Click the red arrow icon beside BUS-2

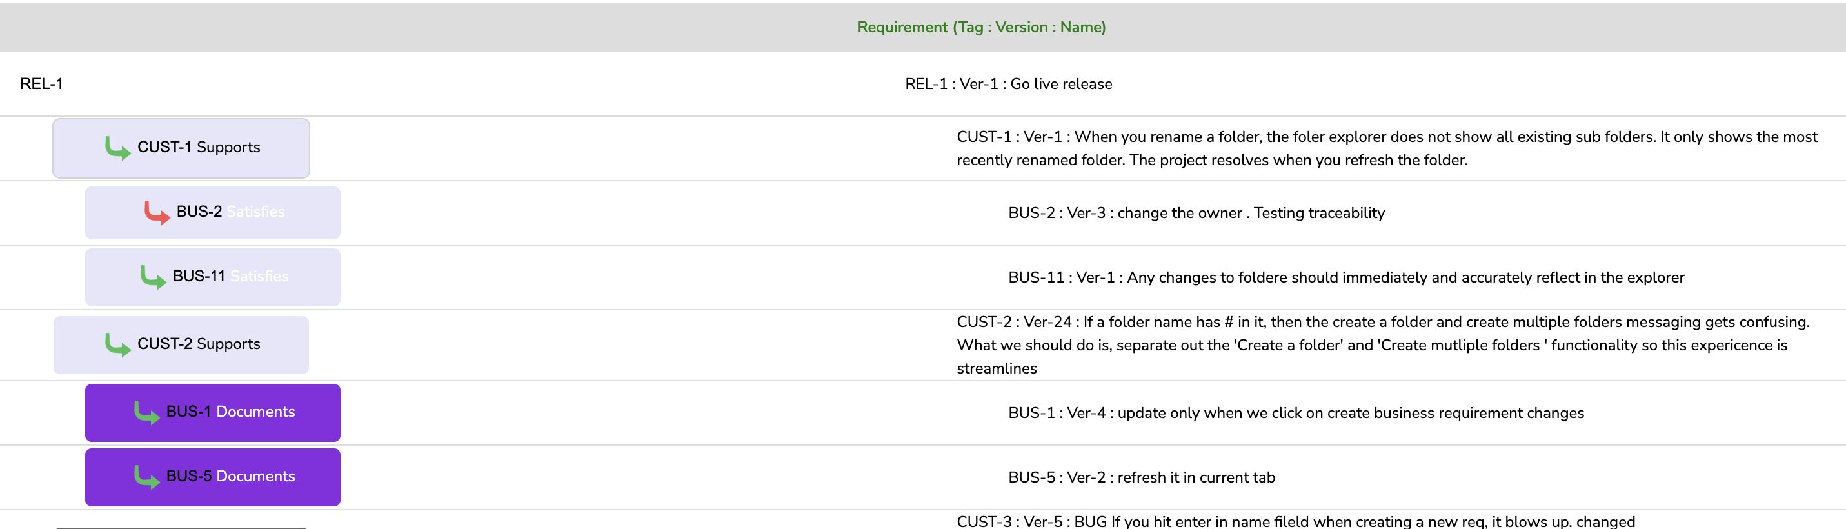click(157, 212)
